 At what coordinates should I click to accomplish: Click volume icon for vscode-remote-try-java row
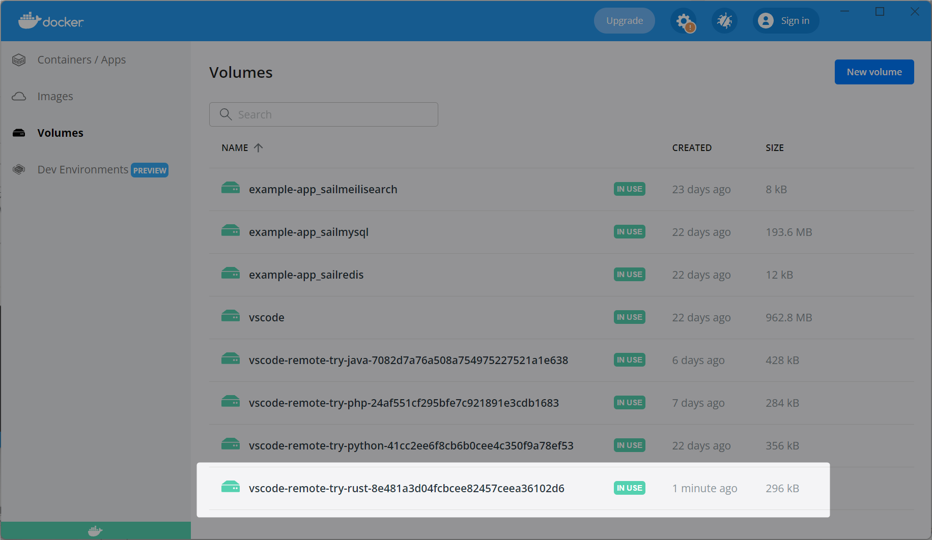231,359
